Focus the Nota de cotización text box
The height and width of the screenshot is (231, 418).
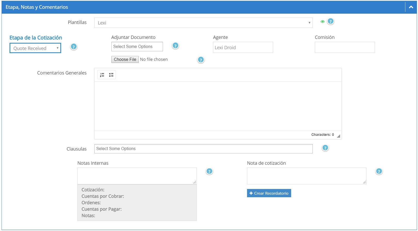(x=307, y=176)
